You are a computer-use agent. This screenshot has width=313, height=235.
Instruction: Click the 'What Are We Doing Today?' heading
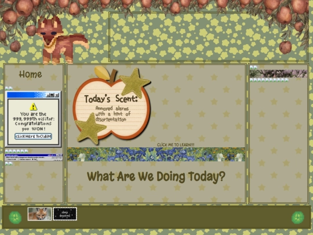coord(156,176)
